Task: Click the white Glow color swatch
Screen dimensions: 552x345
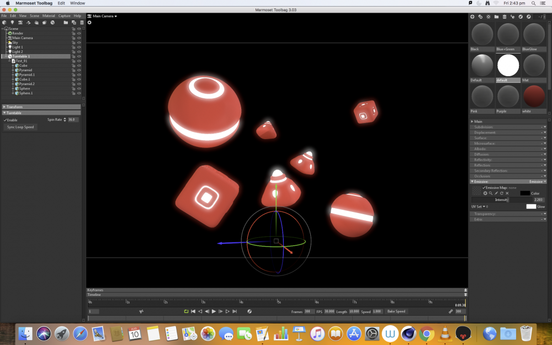Action: [531, 206]
